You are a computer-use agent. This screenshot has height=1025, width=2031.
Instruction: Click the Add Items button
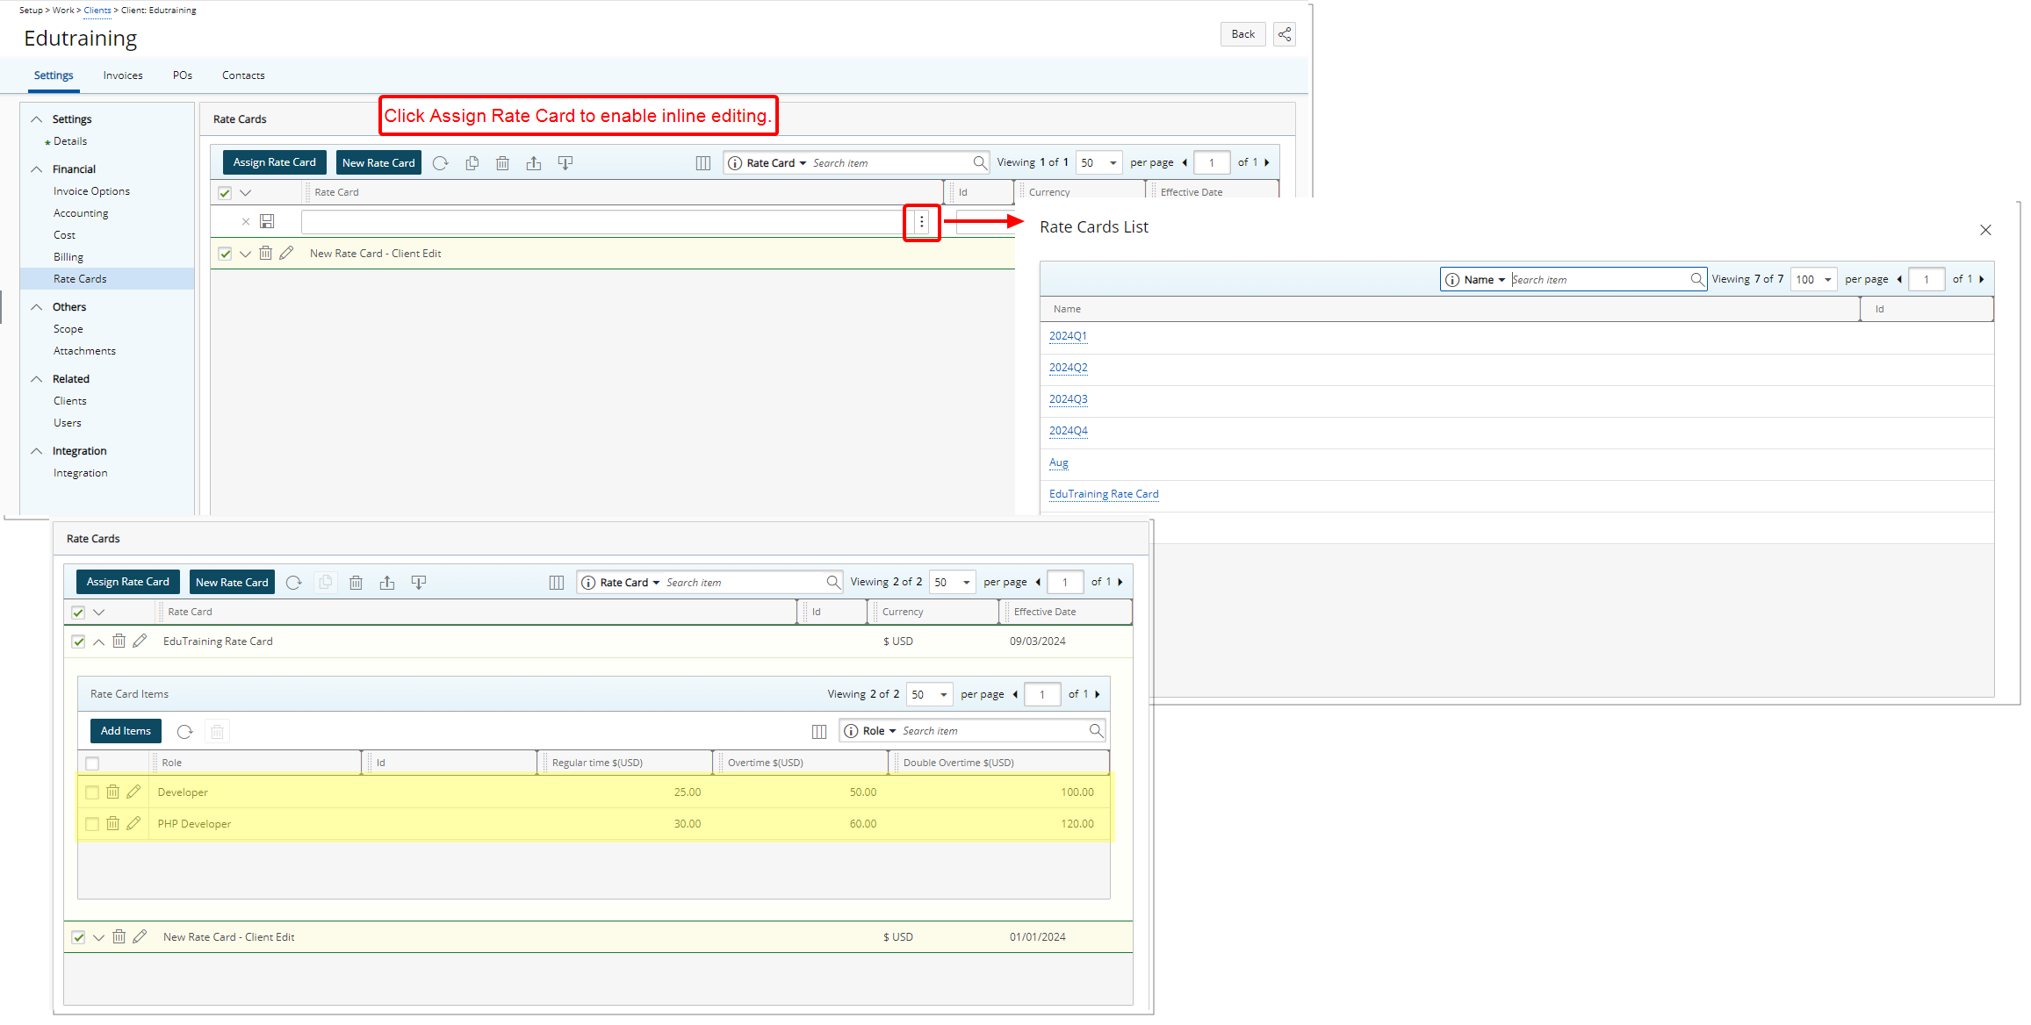[x=126, y=731]
